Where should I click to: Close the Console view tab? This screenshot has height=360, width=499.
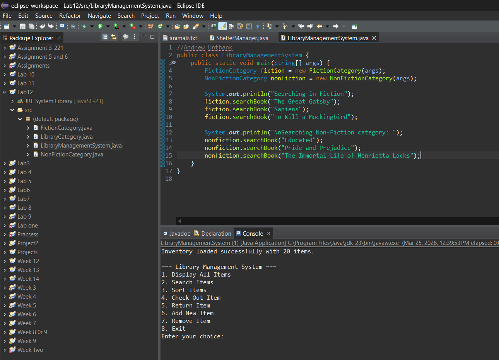(x=268, y=233)
